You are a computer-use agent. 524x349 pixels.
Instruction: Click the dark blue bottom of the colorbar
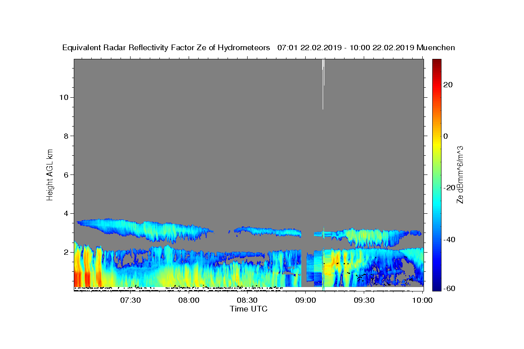(436, 287)
